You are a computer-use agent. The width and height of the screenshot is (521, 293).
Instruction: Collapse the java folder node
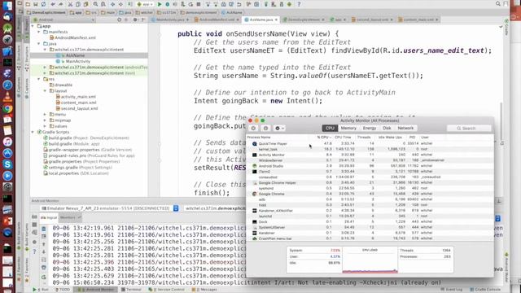point(39,43)
